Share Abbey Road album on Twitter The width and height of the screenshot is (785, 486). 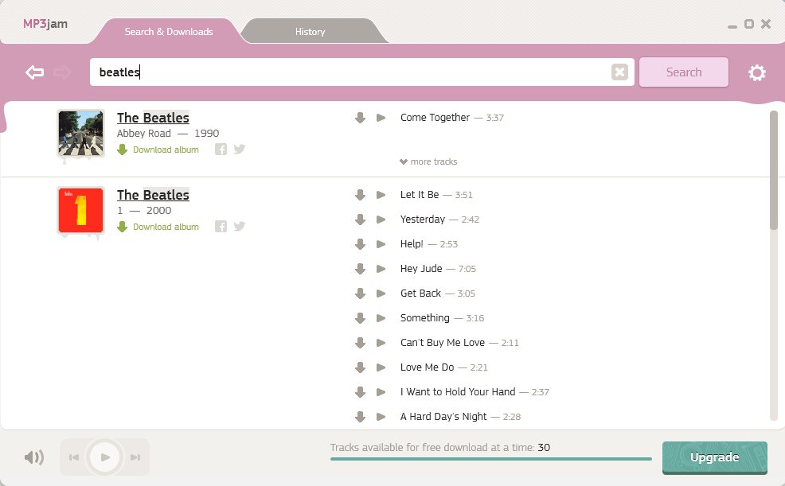click(240, 149)
